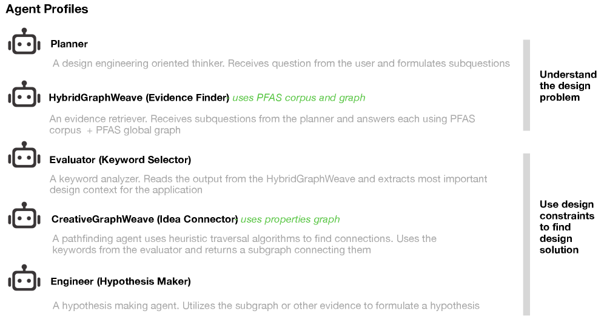This screenshot has width=604, height=319.
Task: Select the HybridGraphWeave (Evidence Finder) title
Action: (x=139, y=97)
